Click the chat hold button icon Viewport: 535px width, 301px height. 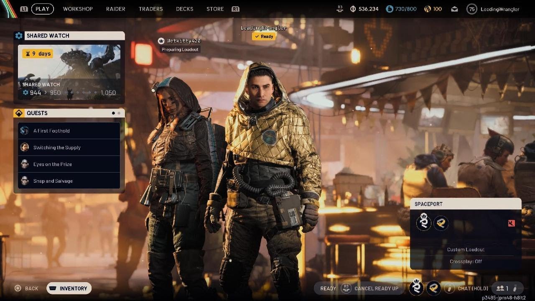pyautogui.click(x=449, y=288)
